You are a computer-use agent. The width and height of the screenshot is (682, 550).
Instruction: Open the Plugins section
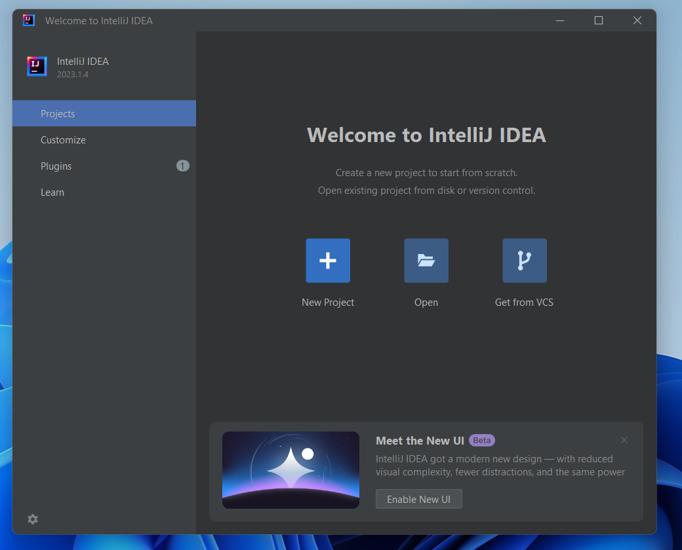pos(56,166)
